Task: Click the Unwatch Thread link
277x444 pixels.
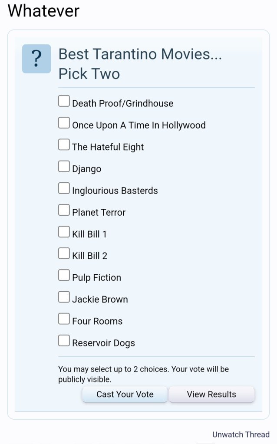Action: pos(241,434)
